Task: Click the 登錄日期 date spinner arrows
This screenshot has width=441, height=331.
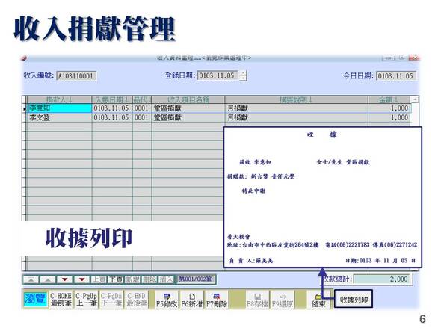Action: tap(243, 75)
